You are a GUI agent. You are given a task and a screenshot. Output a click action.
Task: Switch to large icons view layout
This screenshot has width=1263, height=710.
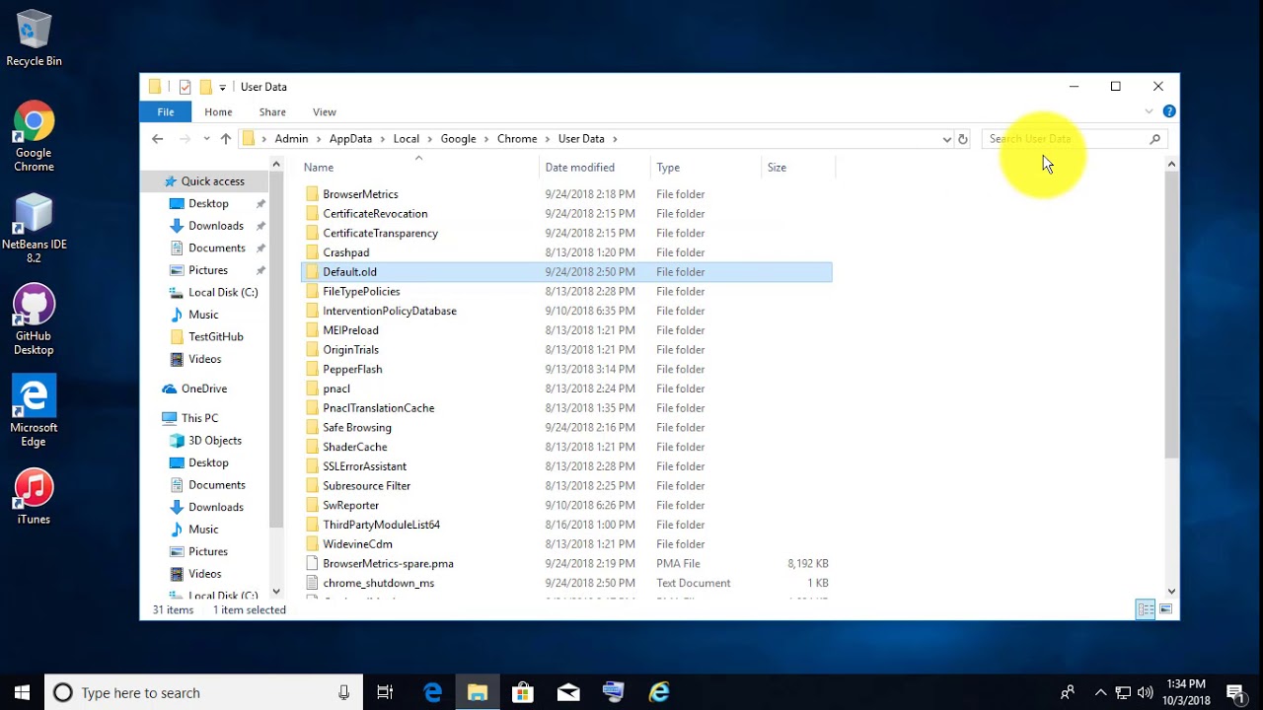(1165, 609)
